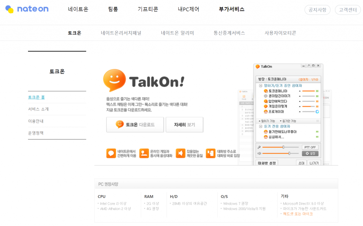Switch to 네이트온리서치패널 sub tab
The height and width of the screenshot is (226, 363).
point(121,33)
